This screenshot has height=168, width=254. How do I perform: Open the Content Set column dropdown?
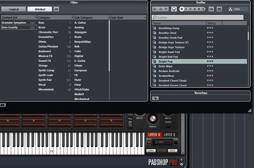(x=36, y=18)
